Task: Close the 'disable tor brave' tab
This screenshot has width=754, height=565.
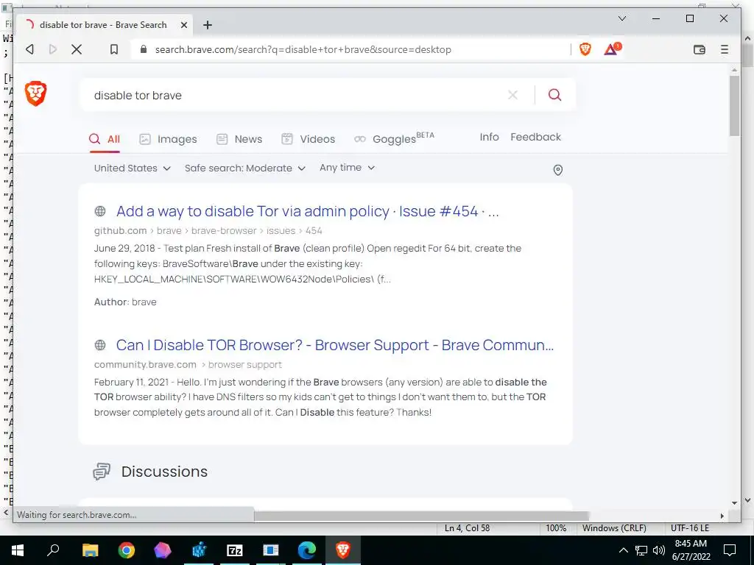Action: pyautogui.click(x=183, y=25)
